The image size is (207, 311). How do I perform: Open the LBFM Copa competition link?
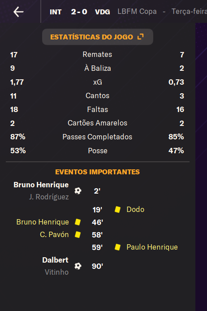[x=137, y=12]
